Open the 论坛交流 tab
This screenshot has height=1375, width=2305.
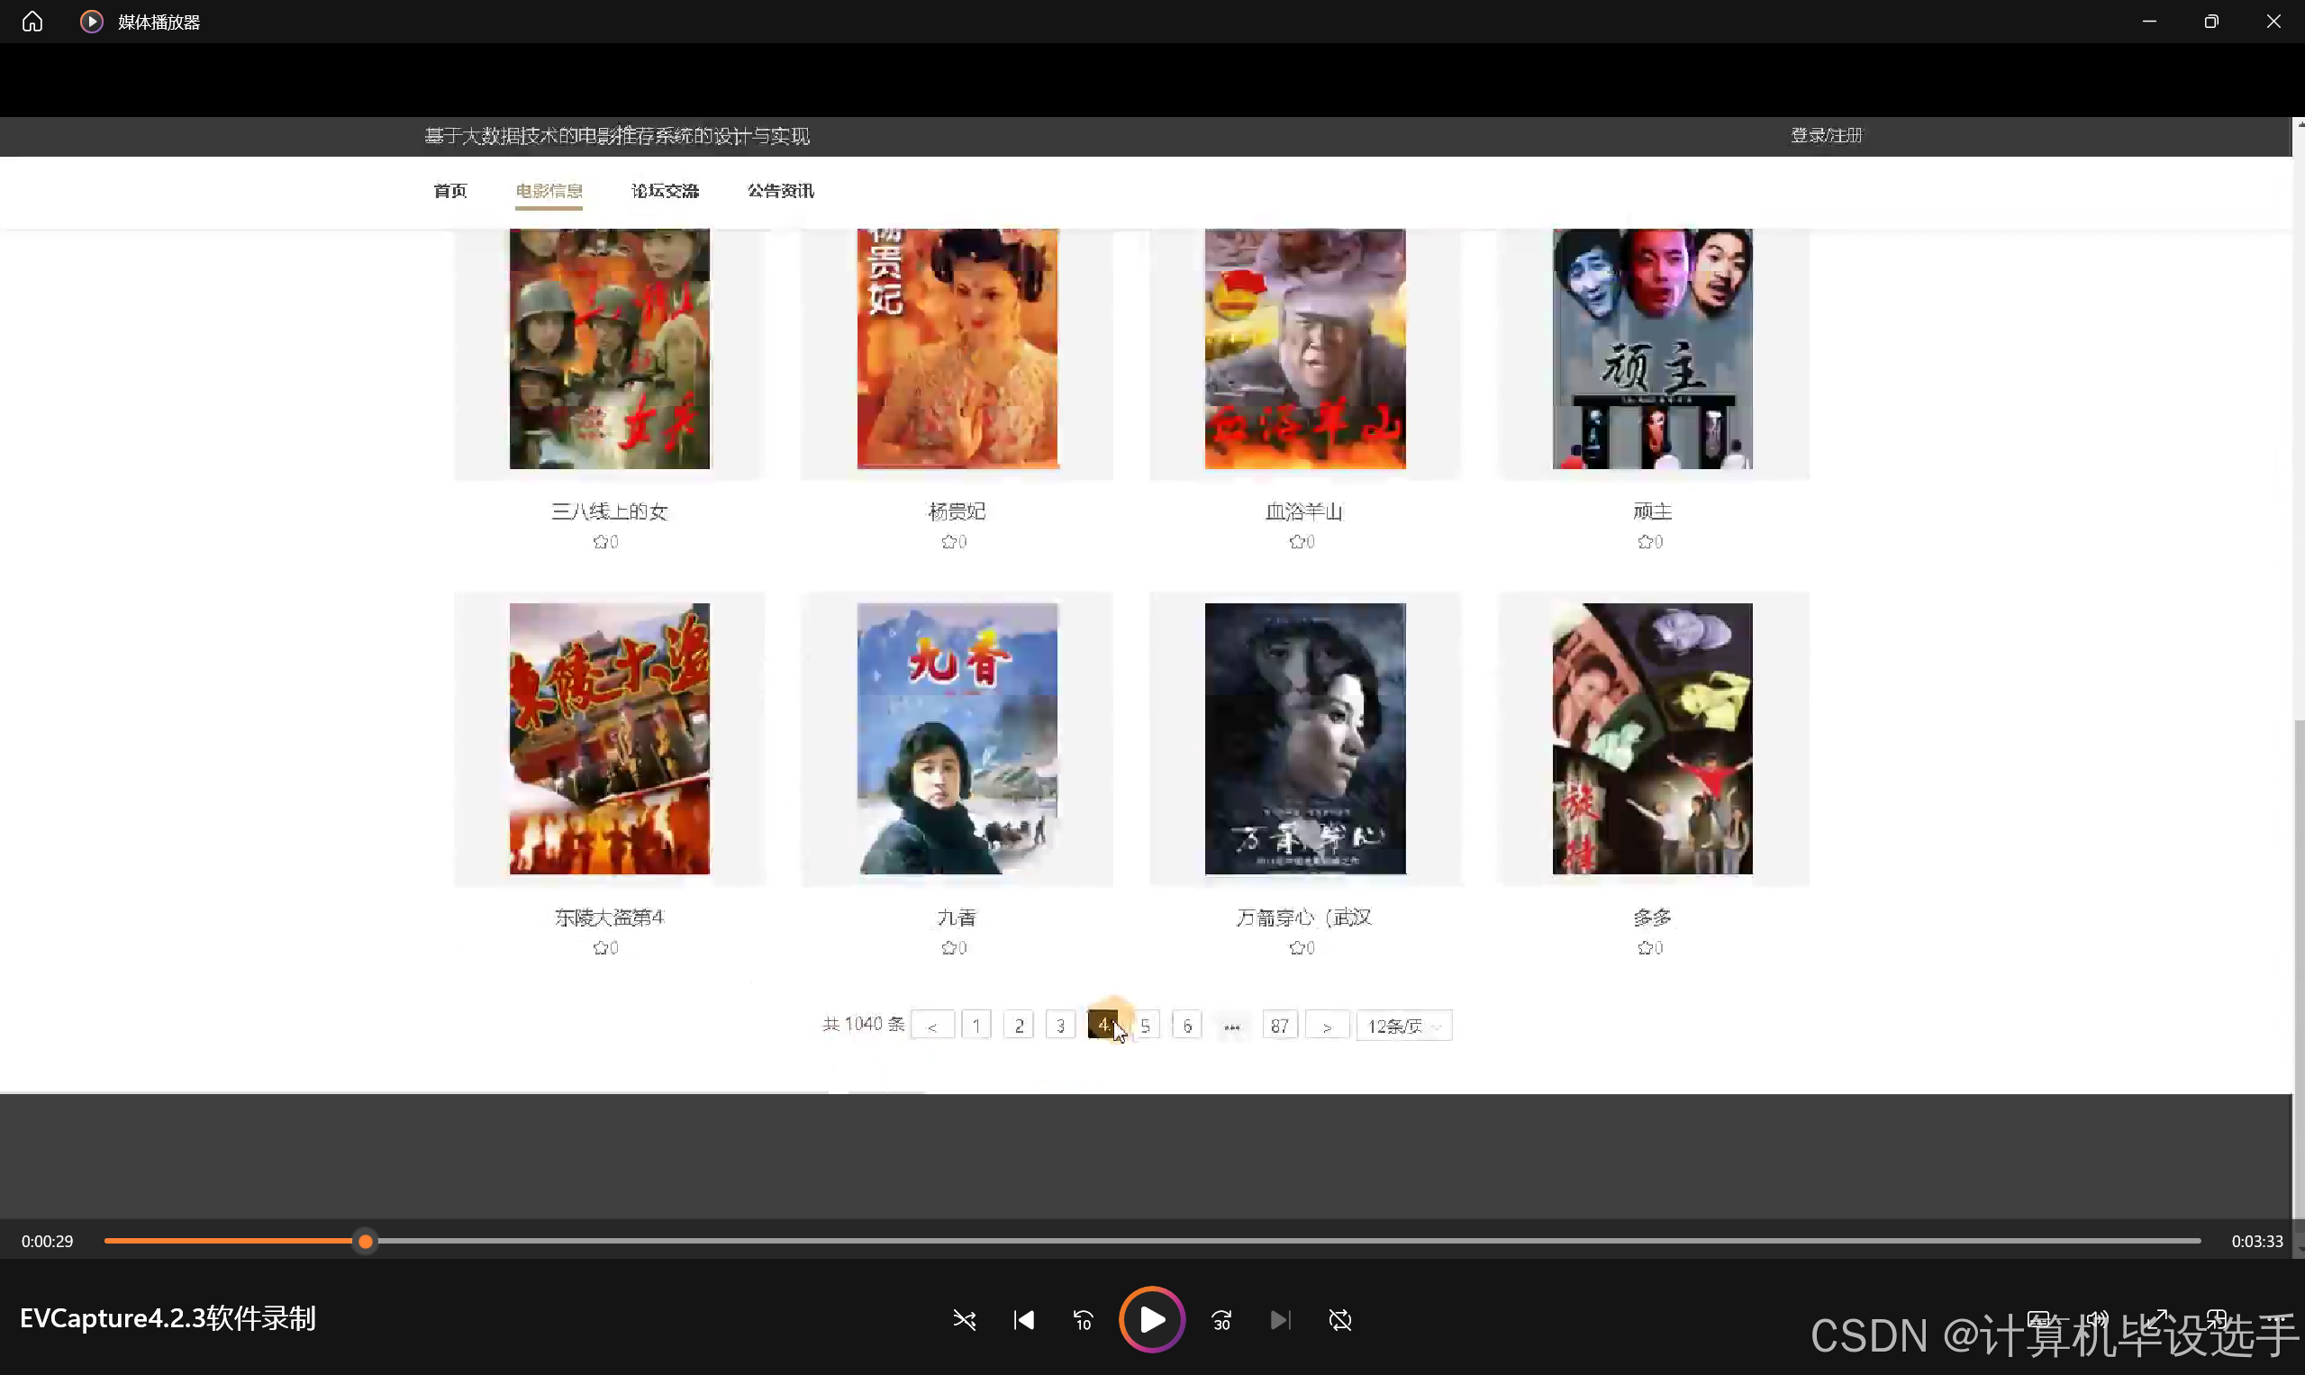(x=665, y=191)
